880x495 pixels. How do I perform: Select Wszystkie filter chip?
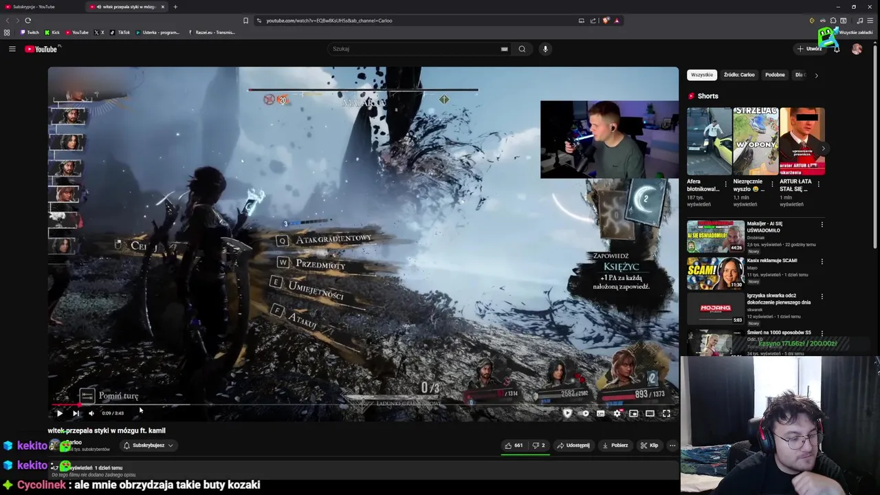click(x=702, y=75)
